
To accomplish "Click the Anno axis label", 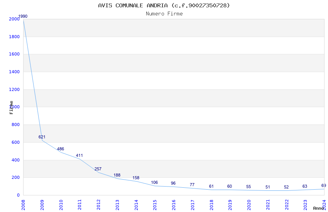I will pyautogui.click(x=318, y=208).
